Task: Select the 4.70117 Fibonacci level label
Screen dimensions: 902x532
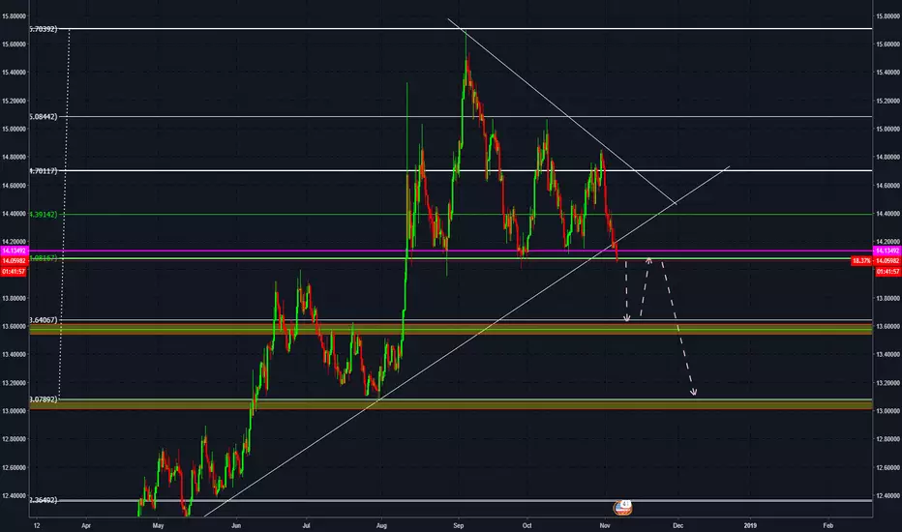Action: click(x=44, y=171)
